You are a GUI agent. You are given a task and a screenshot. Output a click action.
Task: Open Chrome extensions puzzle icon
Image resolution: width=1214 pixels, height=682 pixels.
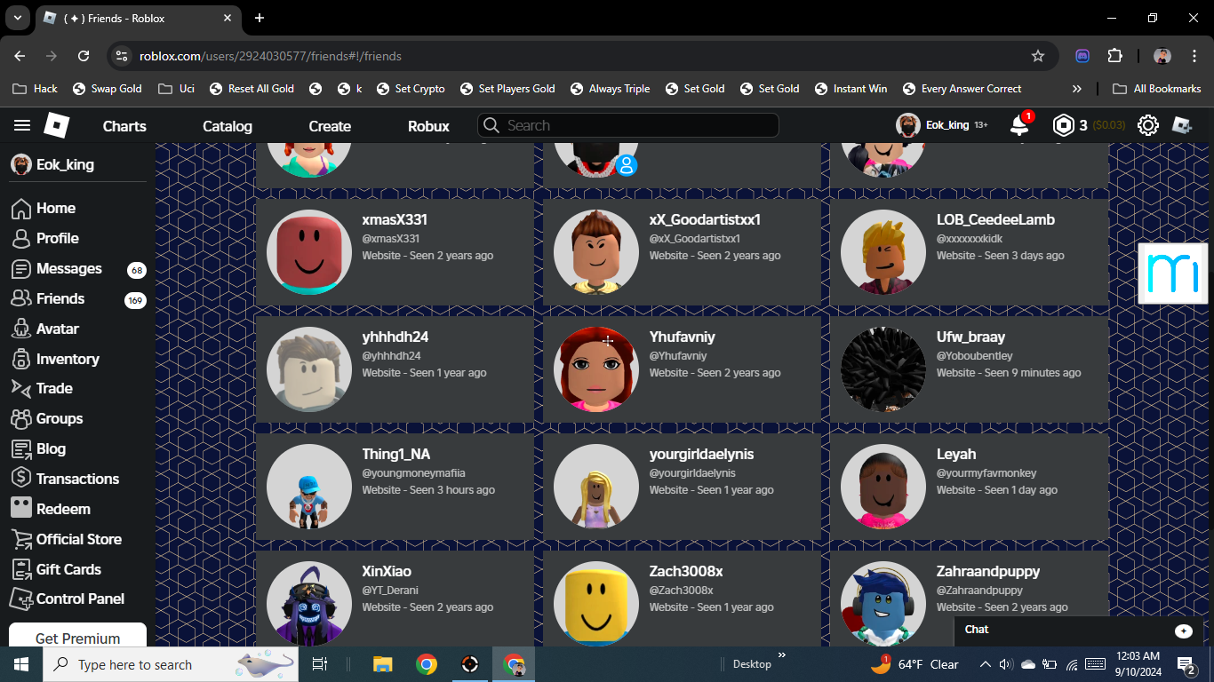[1114, 56]
